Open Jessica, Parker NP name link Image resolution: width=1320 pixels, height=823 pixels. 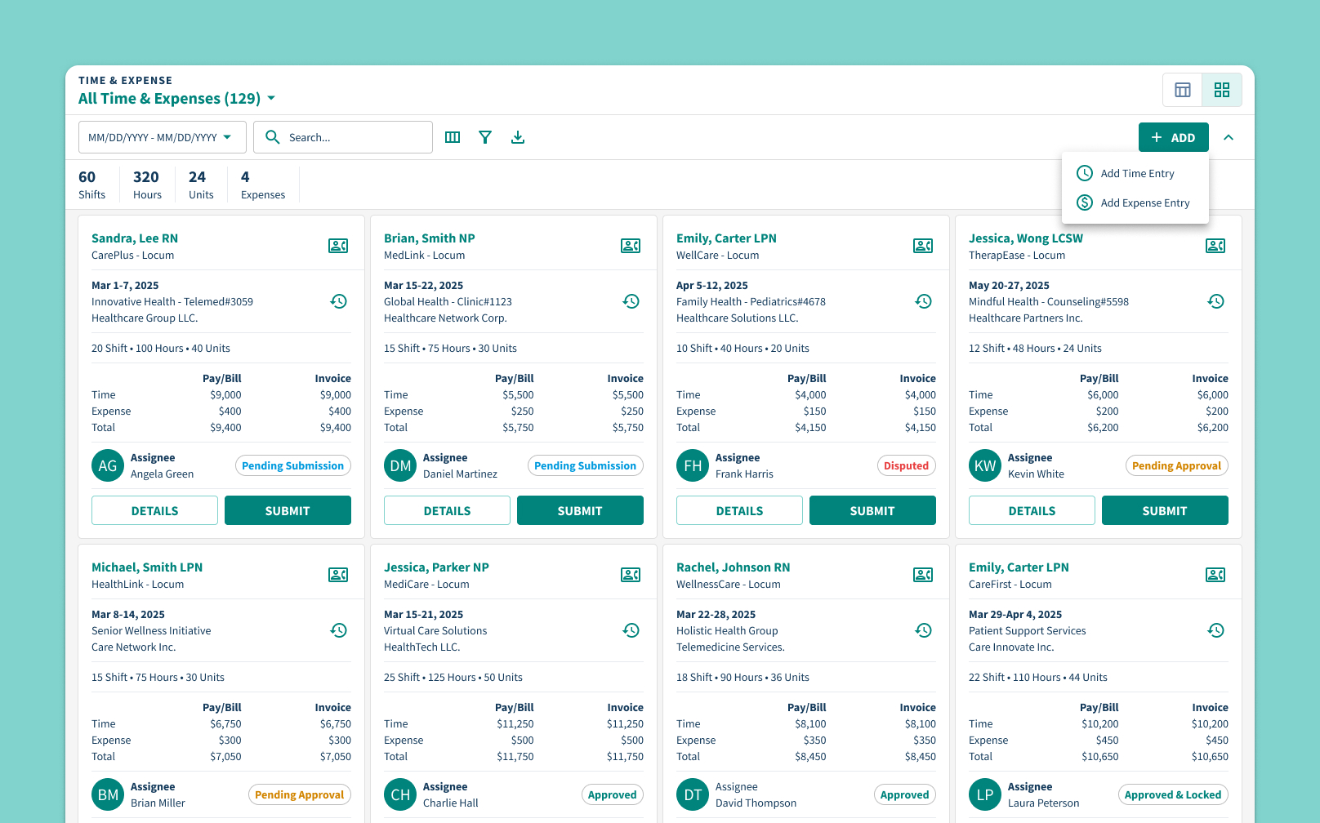436,567
